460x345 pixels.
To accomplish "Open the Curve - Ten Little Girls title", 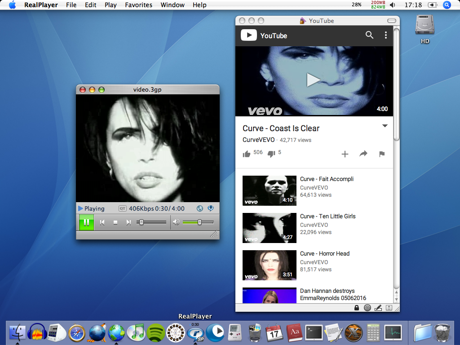I will [327, 216].
